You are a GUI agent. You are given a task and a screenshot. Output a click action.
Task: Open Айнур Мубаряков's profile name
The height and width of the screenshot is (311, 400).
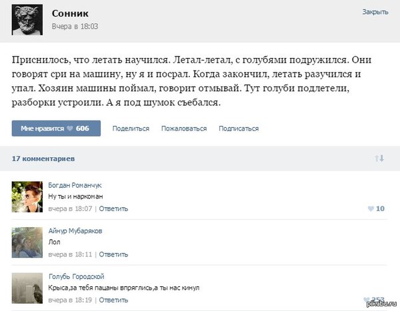[x=75, y=230]
